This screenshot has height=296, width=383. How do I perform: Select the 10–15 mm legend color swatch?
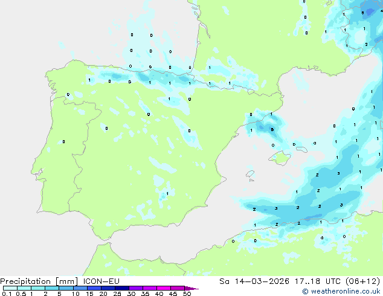click(x=80, y=288)
